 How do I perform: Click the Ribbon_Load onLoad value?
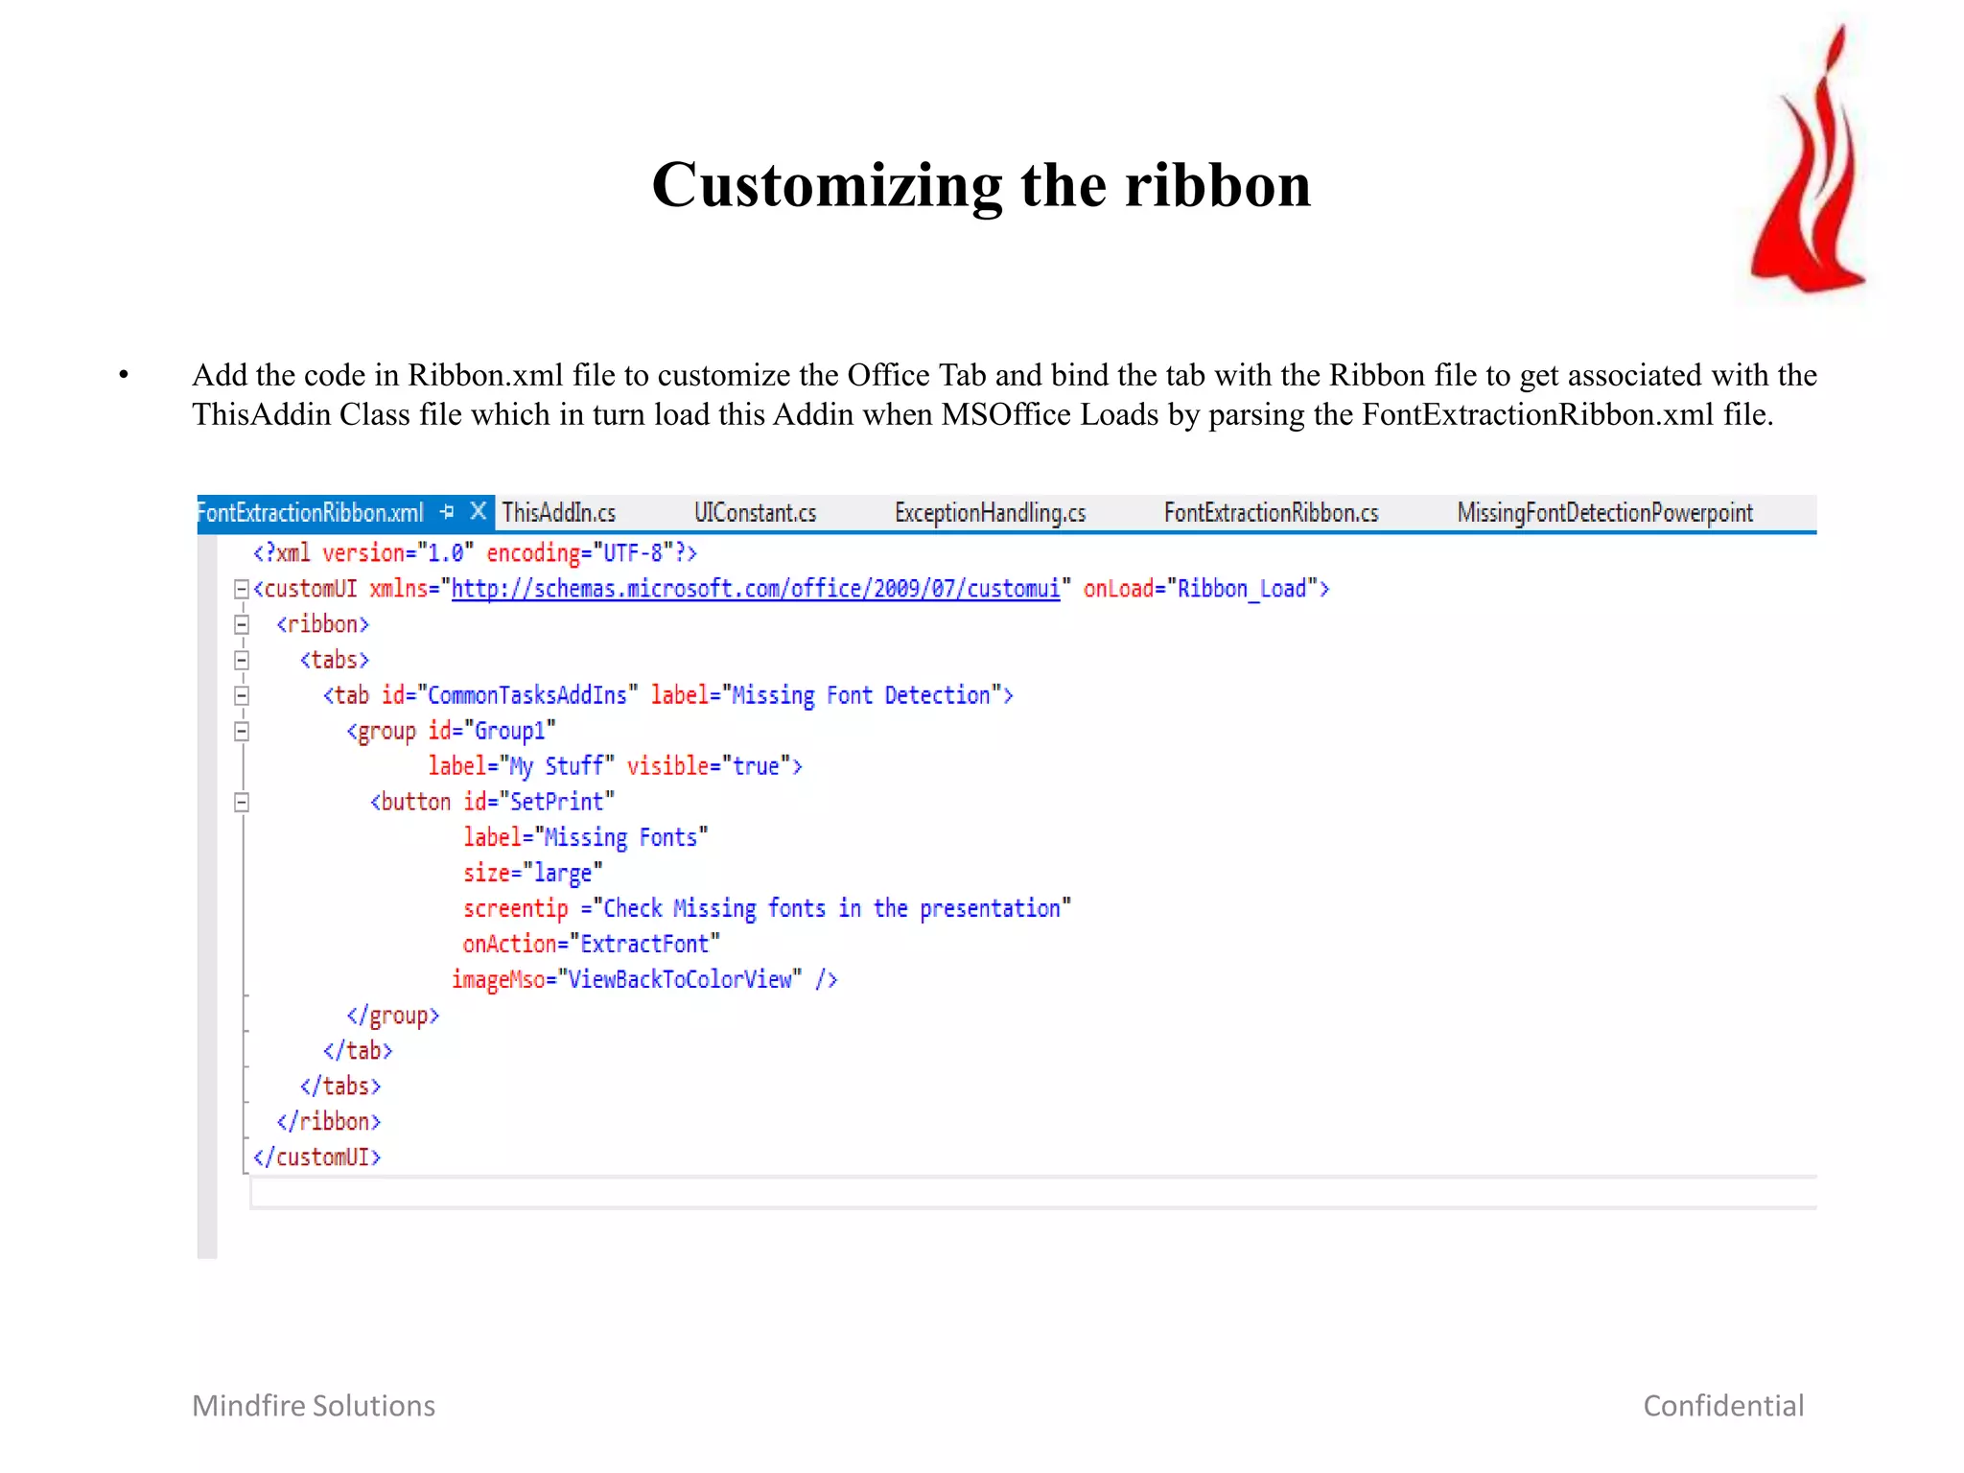click(x=1241, y=589)
